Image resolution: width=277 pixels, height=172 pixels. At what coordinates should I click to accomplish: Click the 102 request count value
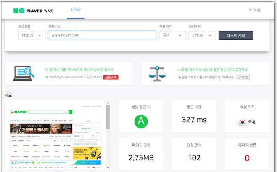(194, 158)
